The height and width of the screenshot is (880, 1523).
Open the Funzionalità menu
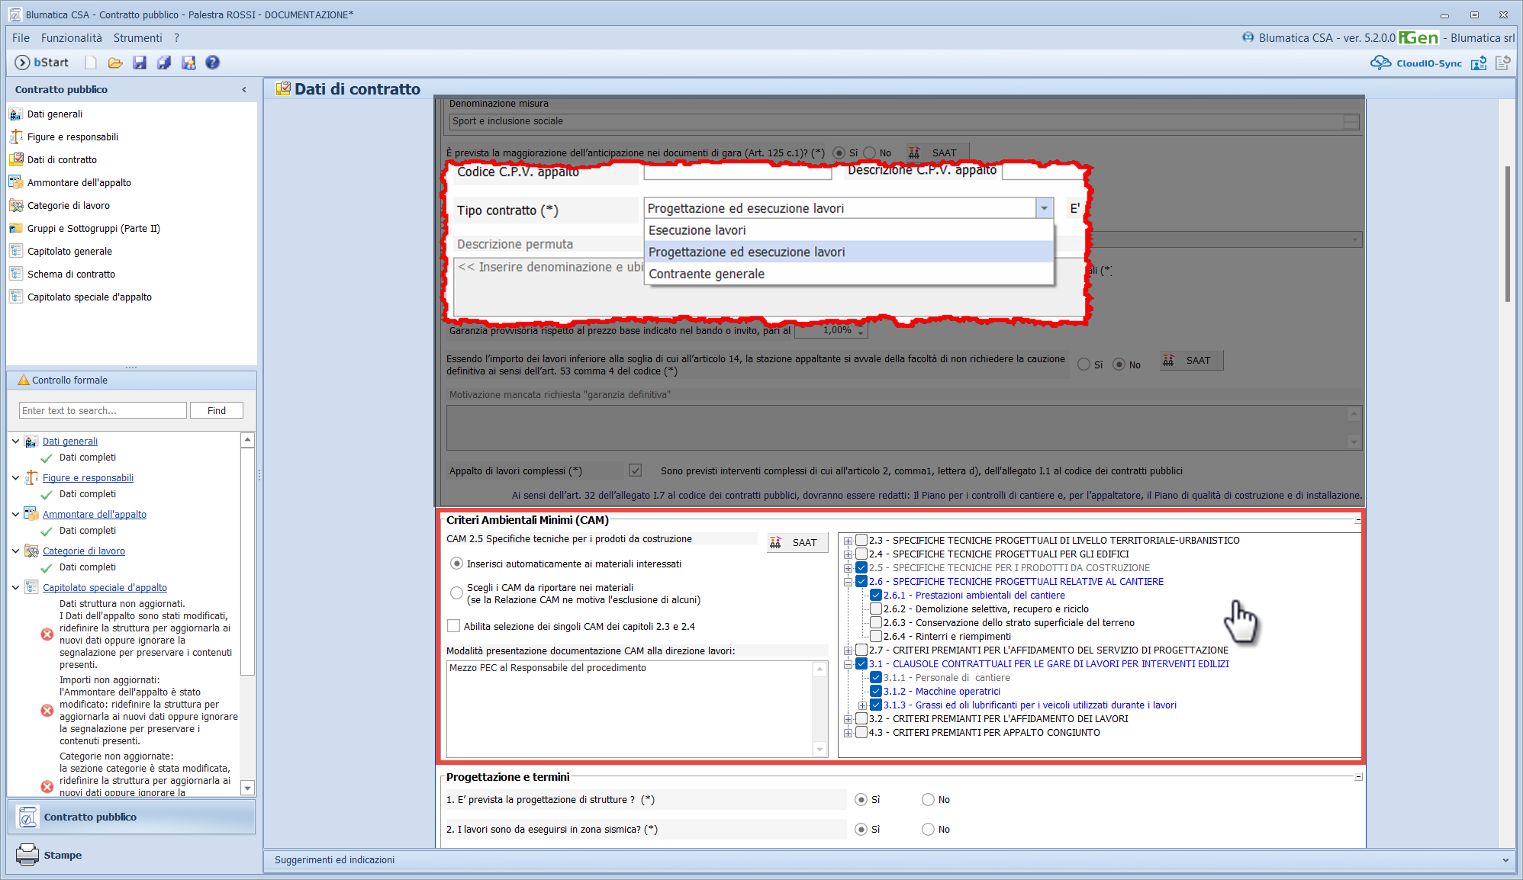(71, 37)
